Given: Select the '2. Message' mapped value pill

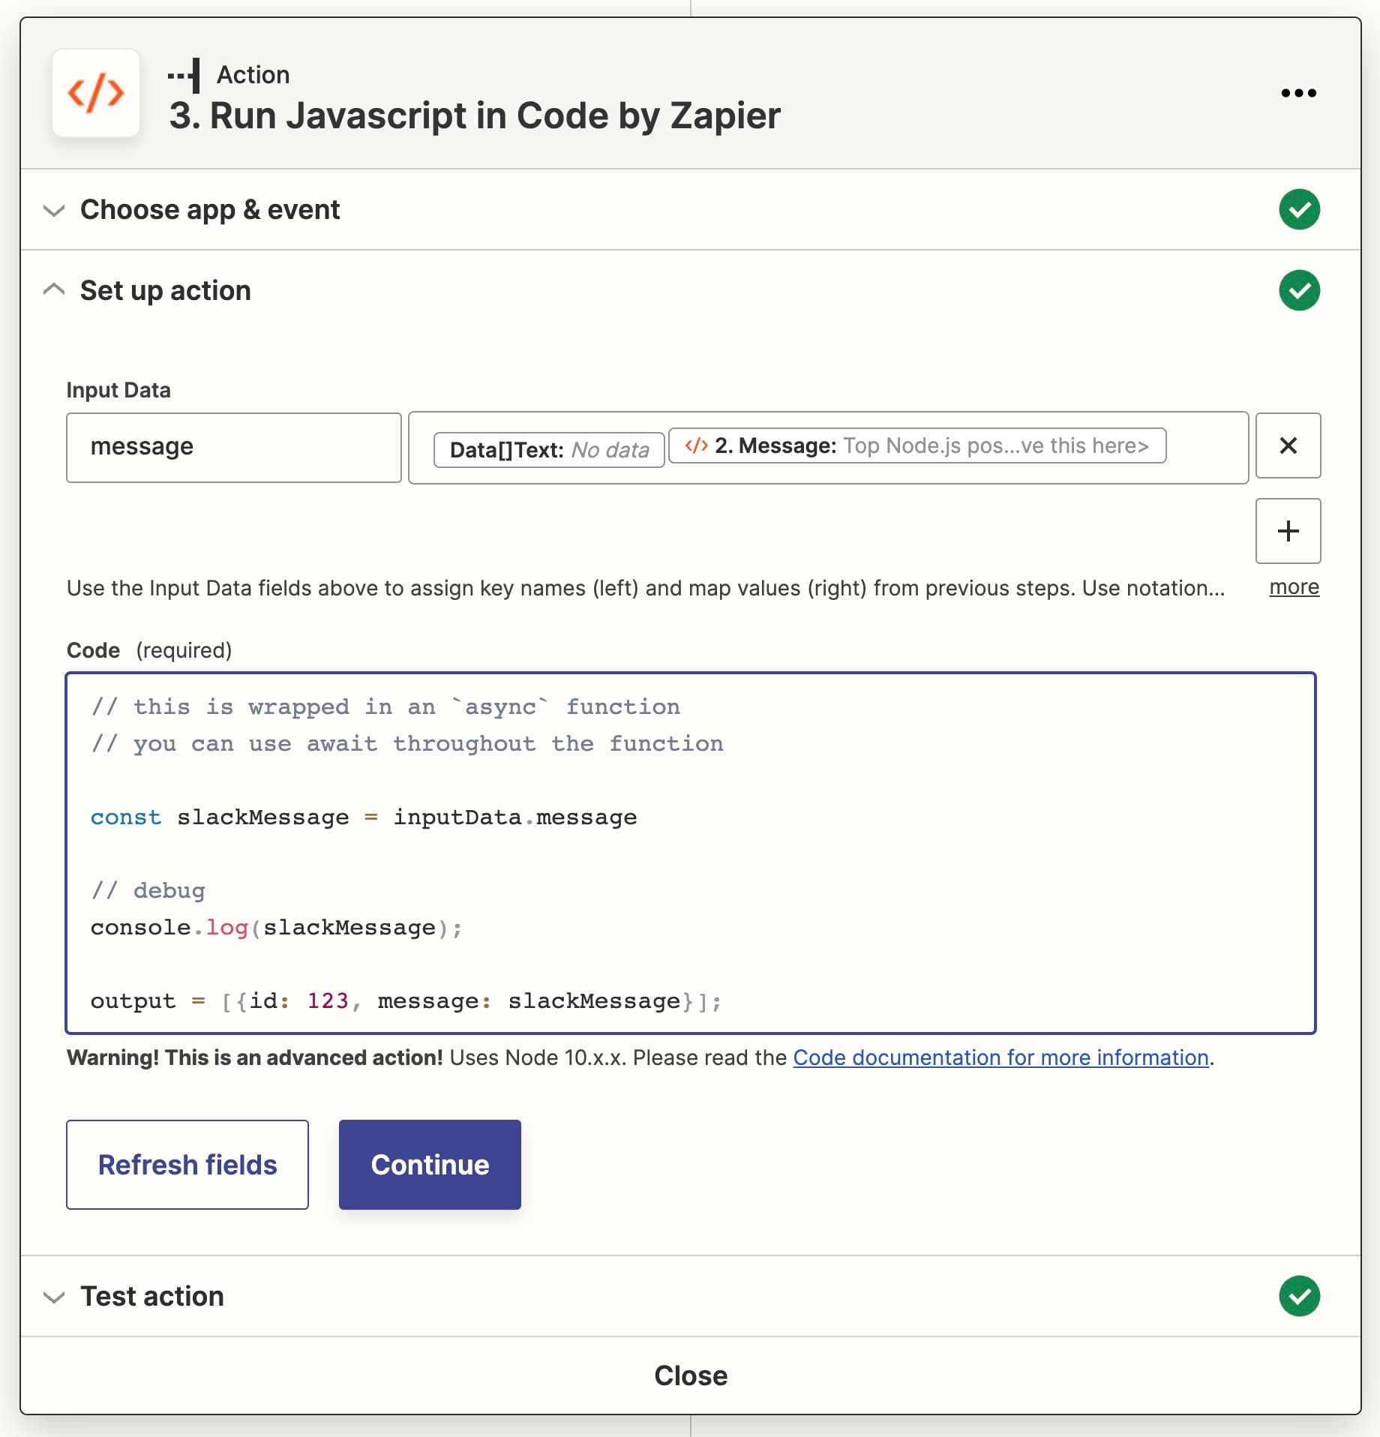Looking at the screenshot, I should (916, 445).
